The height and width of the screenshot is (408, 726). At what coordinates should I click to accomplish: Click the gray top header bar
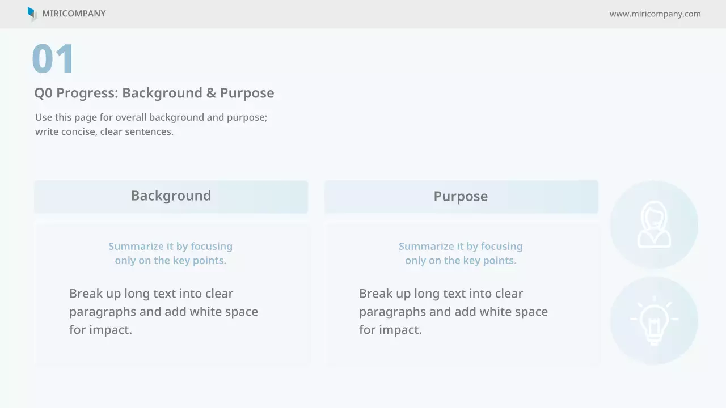click(363, 14)
